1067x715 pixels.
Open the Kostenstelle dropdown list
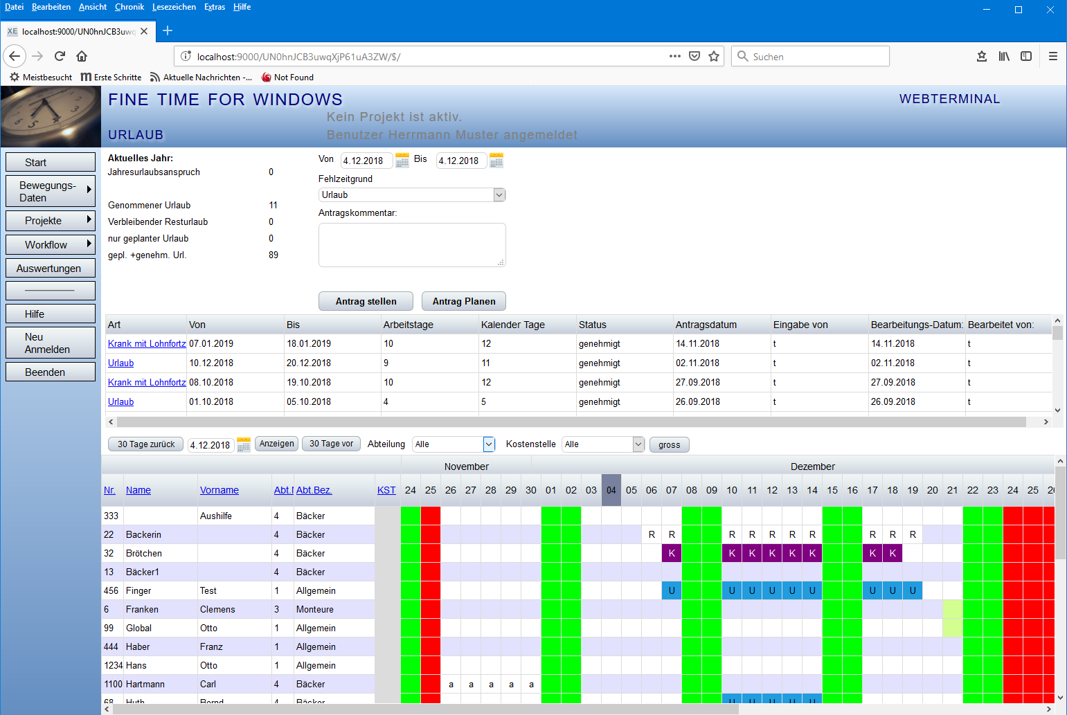(x=638, y=444)
